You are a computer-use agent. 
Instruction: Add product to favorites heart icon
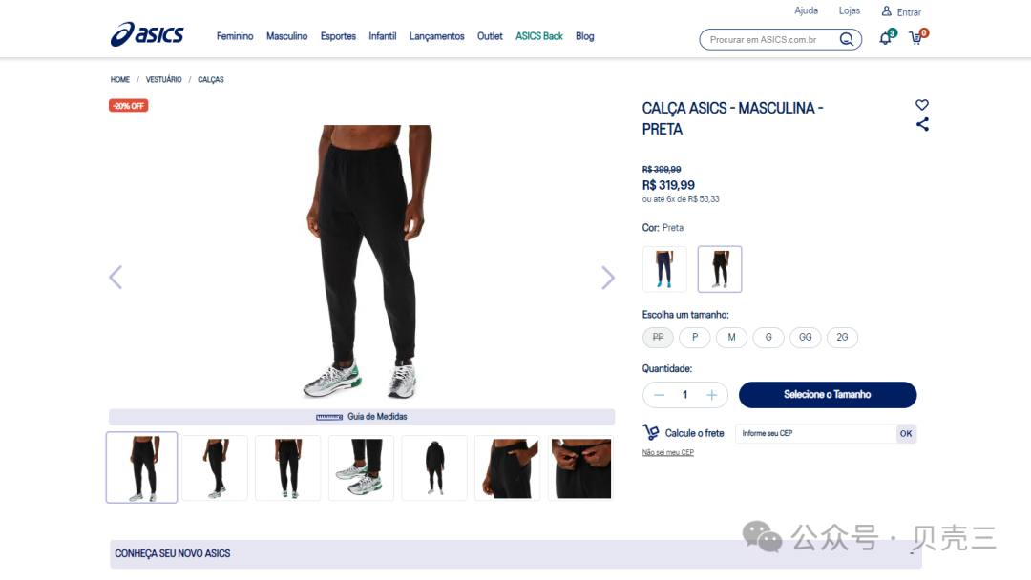[922, 104]
